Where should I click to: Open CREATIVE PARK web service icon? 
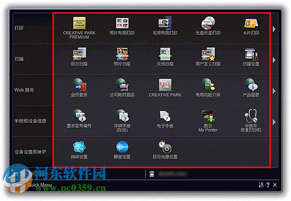(x=165, y=85)
